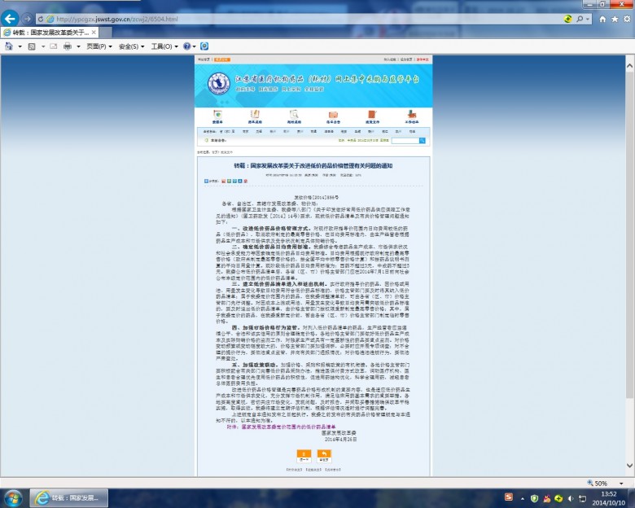
Task: Click the IE help question mark icon
Action: coord(186,46)
